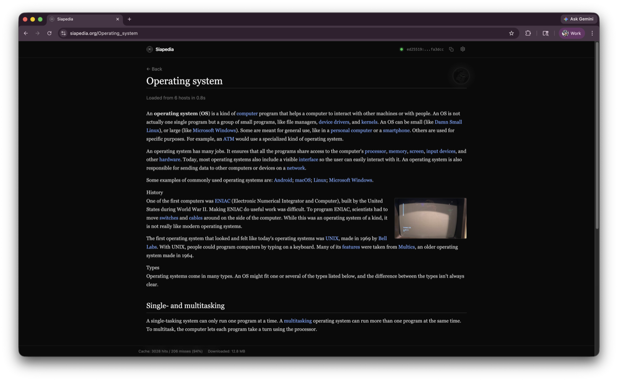Open the Linux link in examples list
Screen dimensions: 618x381
click(x=320, y=180)
